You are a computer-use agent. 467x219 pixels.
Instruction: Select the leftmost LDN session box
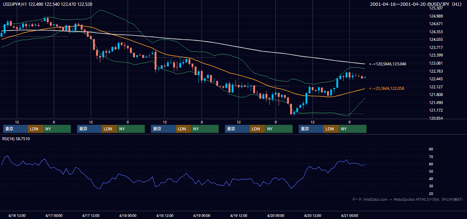pos(35,129)
